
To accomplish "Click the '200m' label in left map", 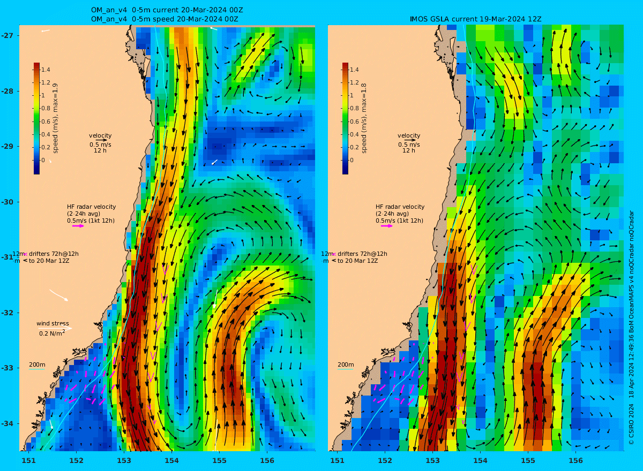I will (37, 364).
